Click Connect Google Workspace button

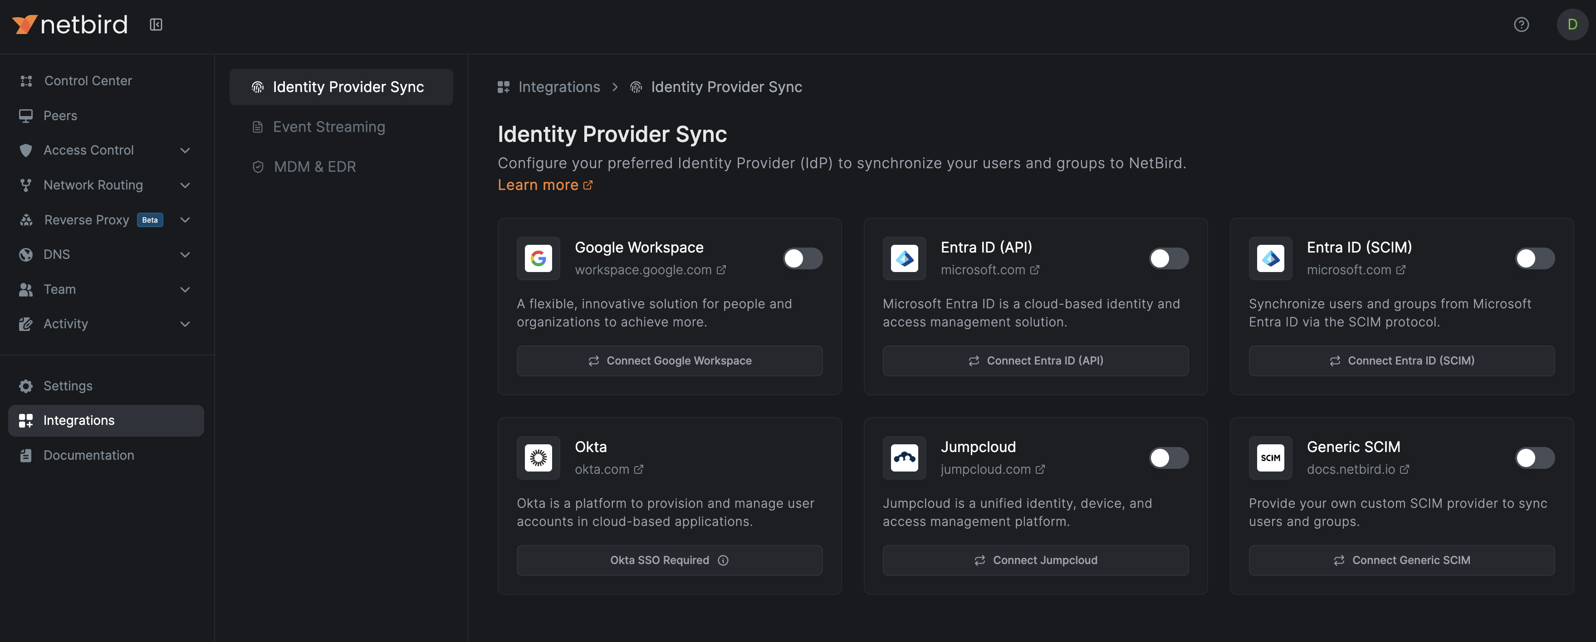coord(670,360)
